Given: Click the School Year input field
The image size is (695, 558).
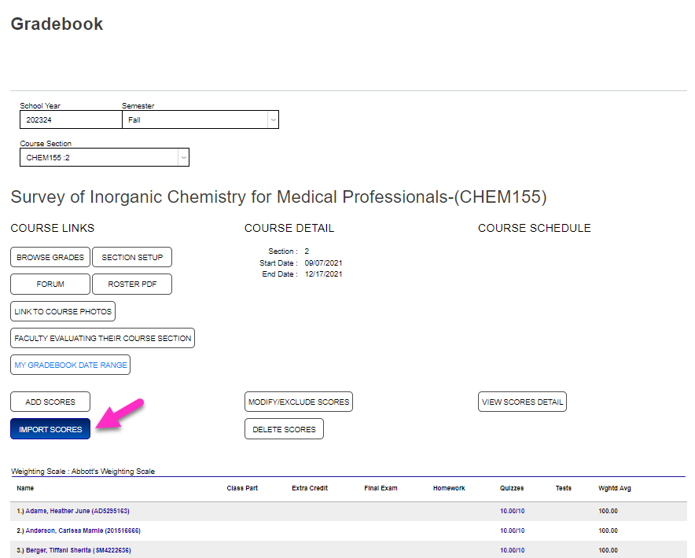Looking at the screenshot, I should pos(71,119).
